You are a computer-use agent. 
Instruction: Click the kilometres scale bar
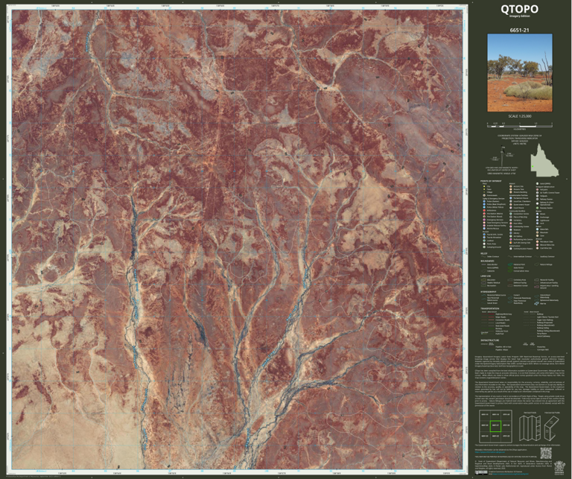tap(520, 124)
